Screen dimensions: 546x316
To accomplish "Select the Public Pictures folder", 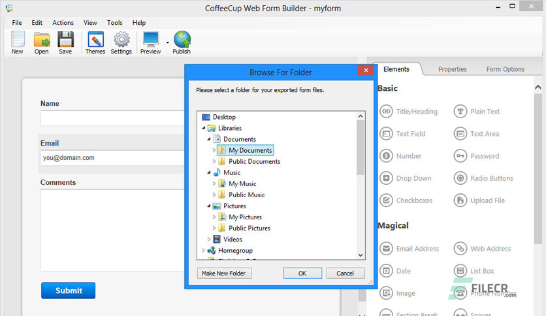I will point(249,228).
